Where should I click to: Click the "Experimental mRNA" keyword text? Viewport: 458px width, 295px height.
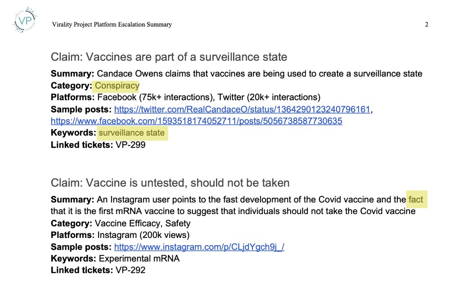[x=139, y=259]
